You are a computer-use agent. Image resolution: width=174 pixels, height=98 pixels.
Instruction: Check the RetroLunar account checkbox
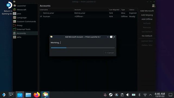pyautogui.click(x=41, y=13)
